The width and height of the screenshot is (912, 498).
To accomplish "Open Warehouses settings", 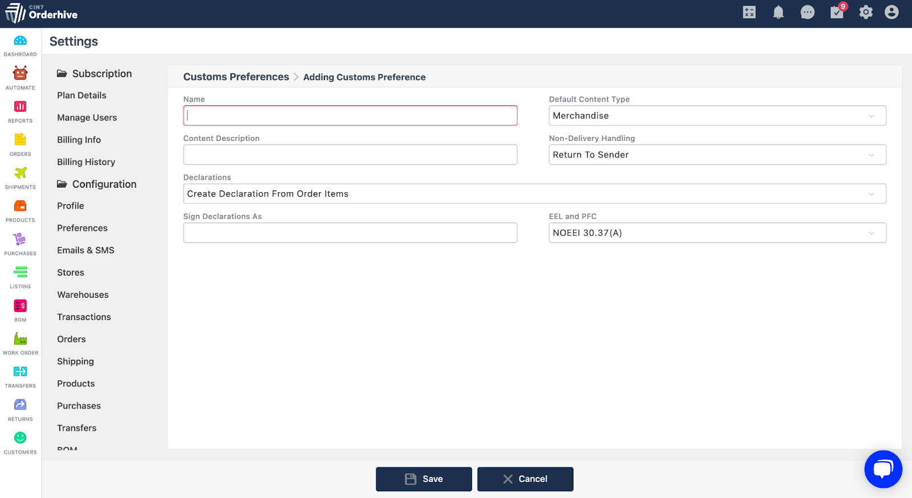I will pyautogui.click(x=83, y=295).
